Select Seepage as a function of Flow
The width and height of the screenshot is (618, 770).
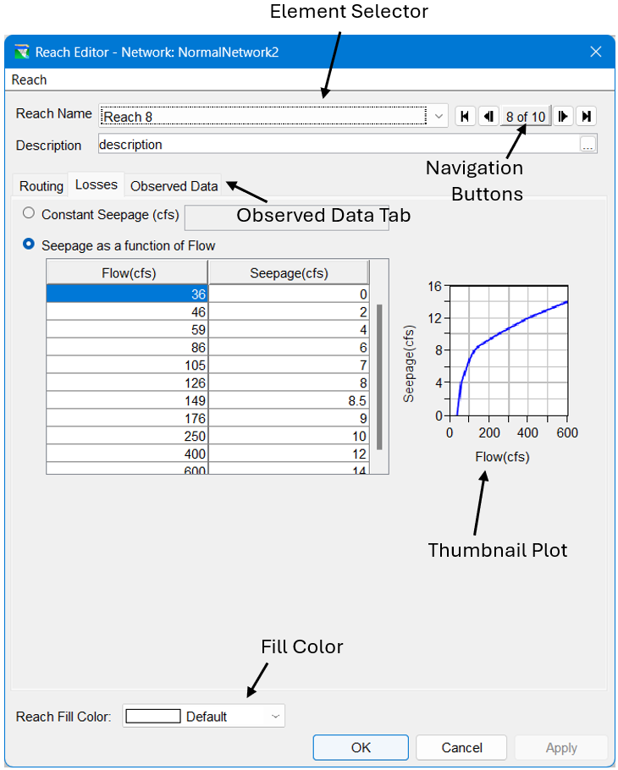(30, 245)
